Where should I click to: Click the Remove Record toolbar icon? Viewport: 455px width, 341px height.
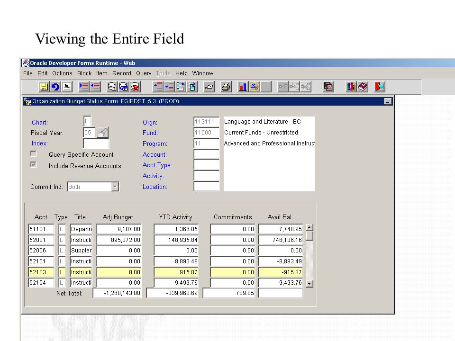95,86
